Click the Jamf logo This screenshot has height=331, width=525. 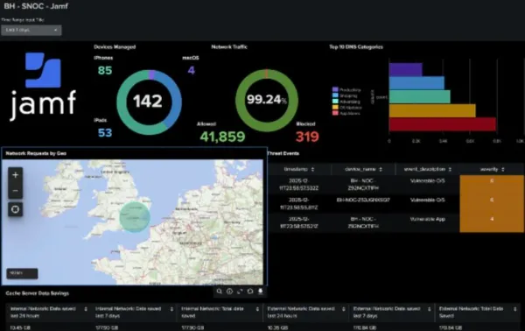coord(43,87)
